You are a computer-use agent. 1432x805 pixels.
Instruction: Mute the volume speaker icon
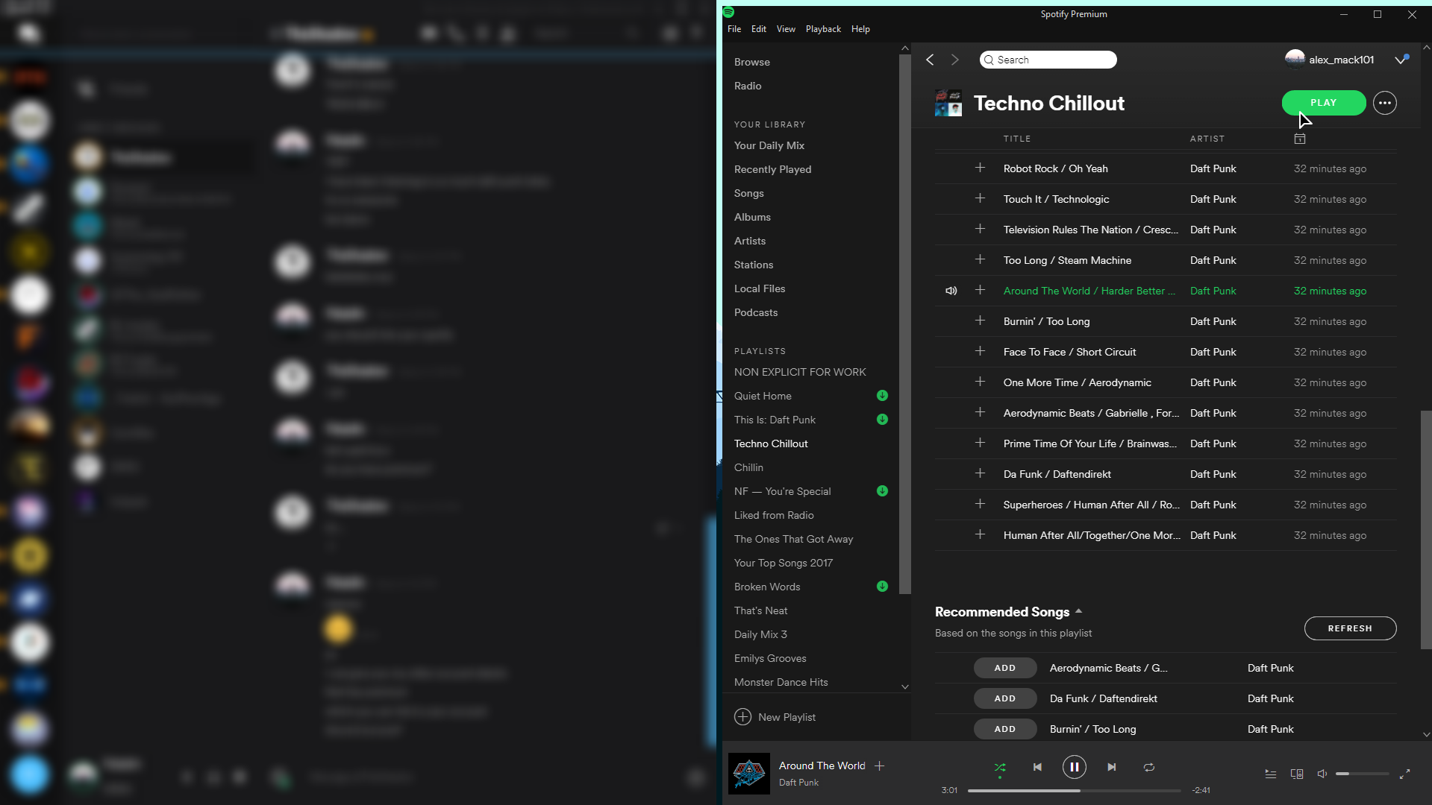coord(1322,774)
